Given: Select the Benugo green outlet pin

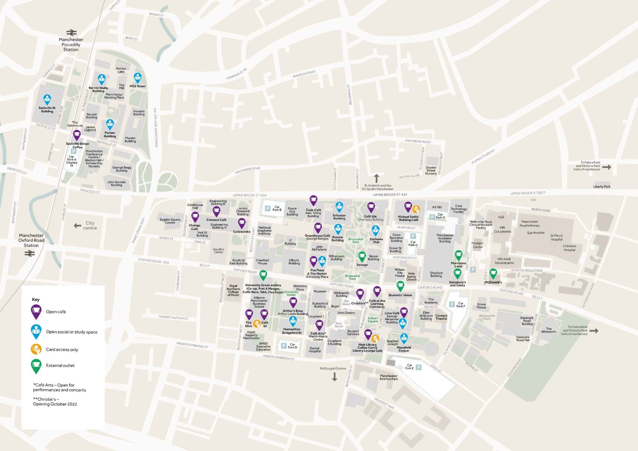Looking at the screenshot, I should pyautogui.click(x=362, y=256).
